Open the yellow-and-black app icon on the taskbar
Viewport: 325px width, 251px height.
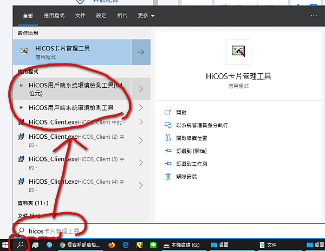pyautogui.click(x=140, y=245)
